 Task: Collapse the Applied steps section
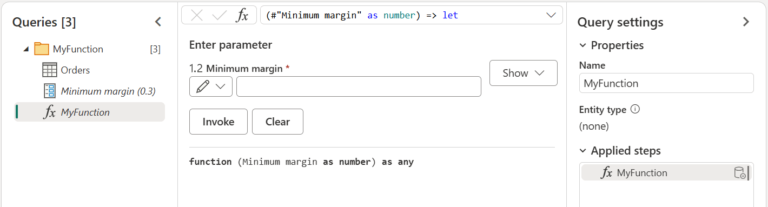[582, 151]
